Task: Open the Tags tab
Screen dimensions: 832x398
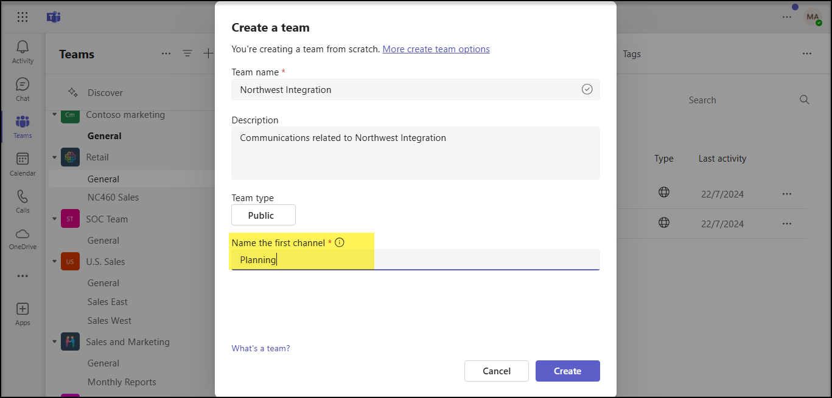Action: pyautogui.click(x=631, y=54)
